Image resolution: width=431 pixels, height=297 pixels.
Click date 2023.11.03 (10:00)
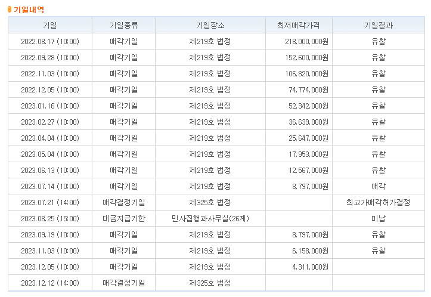click(50, 251)
